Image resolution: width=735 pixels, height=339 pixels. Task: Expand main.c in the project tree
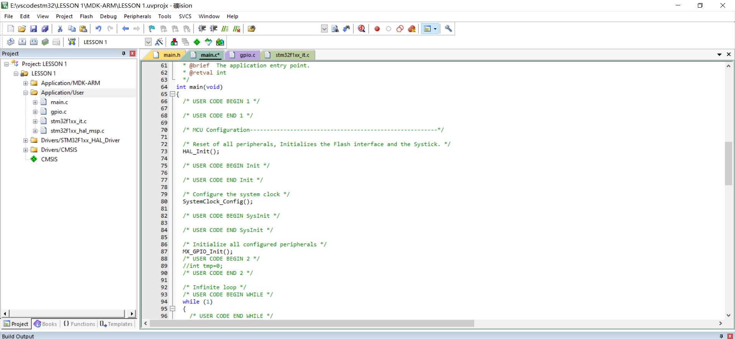pos(35,102)
